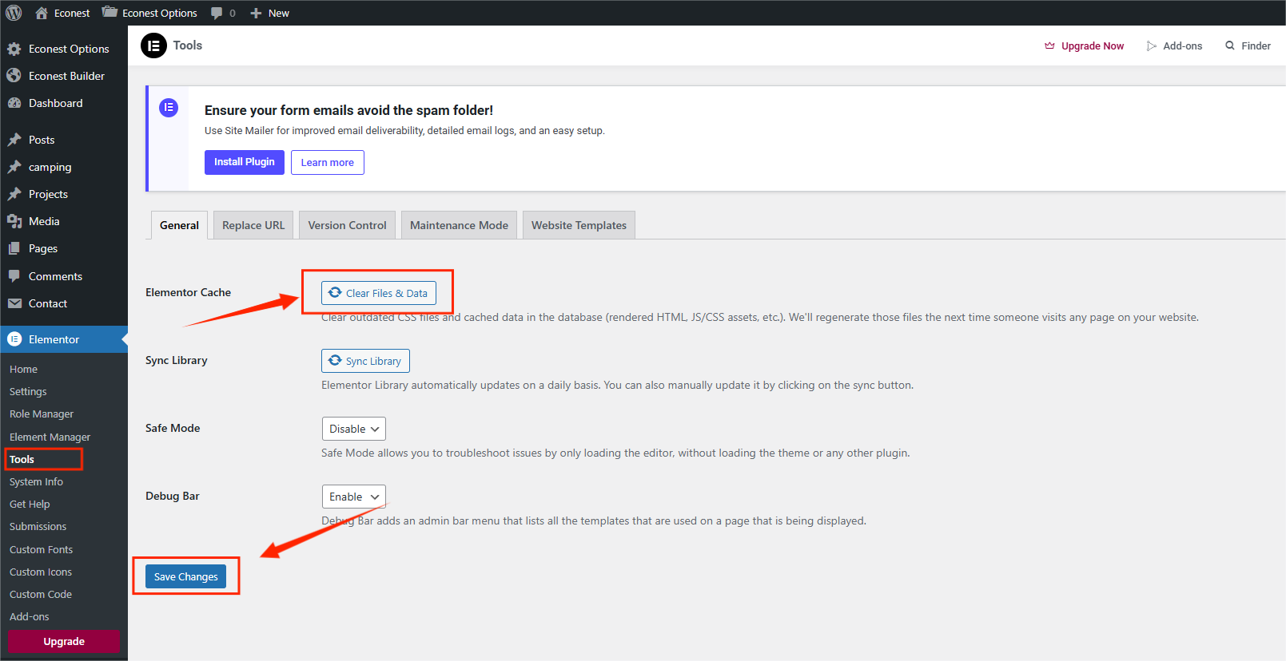Click the pin icon beside camping
Screen dimensions: 1286x661
tap(14, 167)
